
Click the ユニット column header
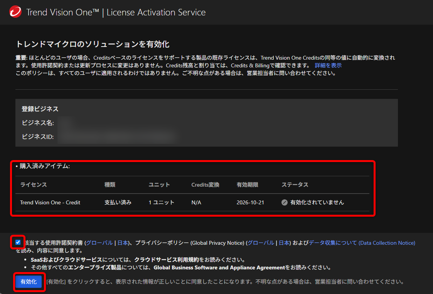159,185
